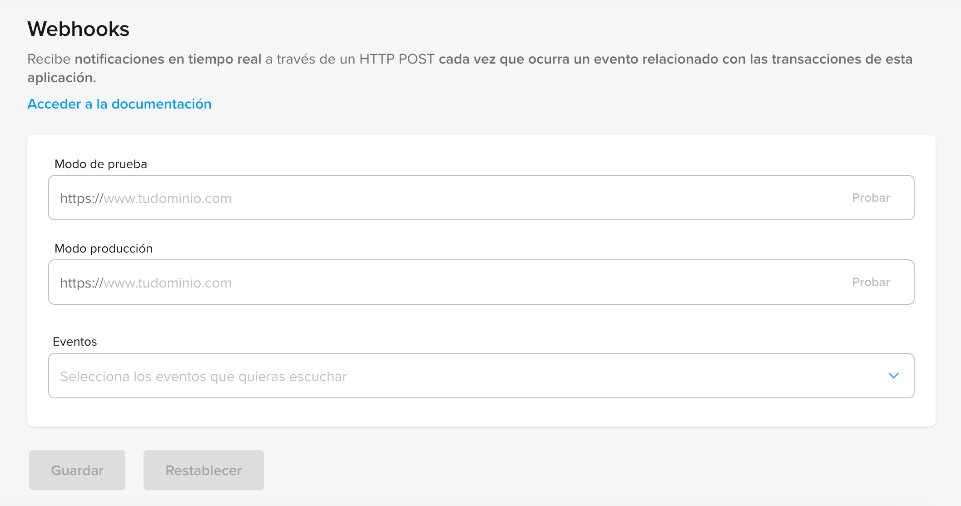This screenshot has width=961, height=506.
Task: Focus the Modo producción URL field
Action: (x=481, y=282)
